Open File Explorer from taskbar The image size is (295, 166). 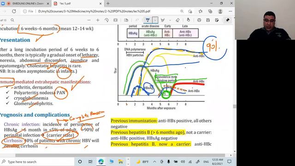click(120, 162)
